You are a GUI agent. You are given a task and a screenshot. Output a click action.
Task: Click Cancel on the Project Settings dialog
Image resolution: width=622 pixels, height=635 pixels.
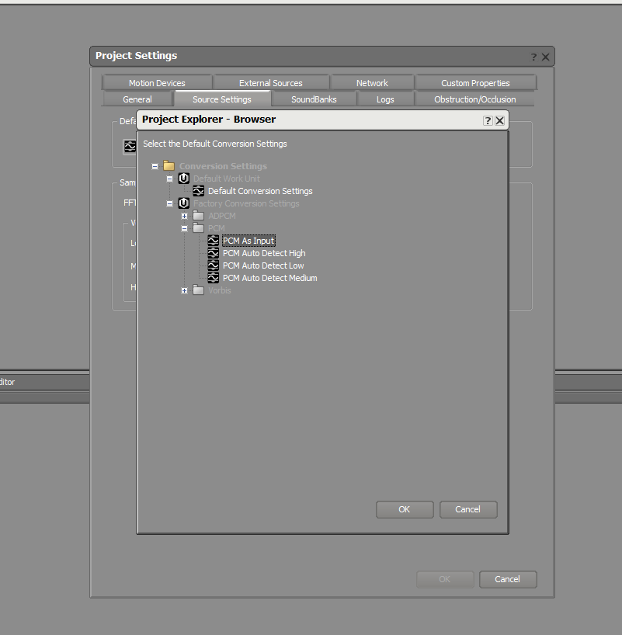[x=508, y=579]
